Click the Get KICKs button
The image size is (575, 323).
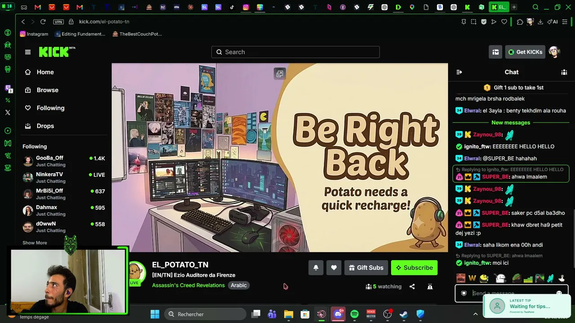(525, 52)
